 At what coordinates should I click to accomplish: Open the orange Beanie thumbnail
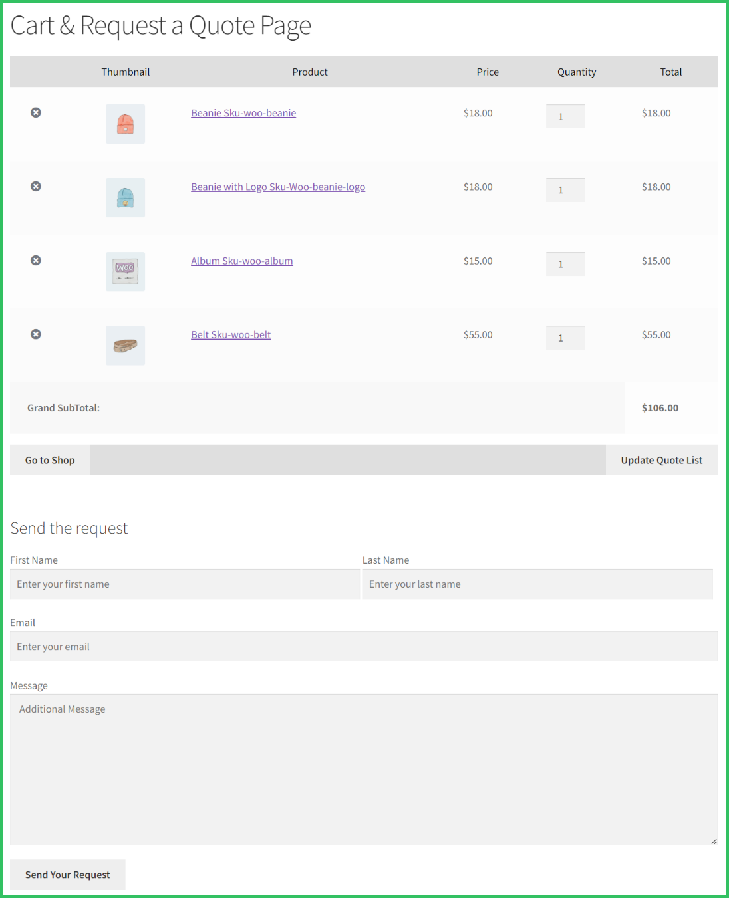point(125,124)
